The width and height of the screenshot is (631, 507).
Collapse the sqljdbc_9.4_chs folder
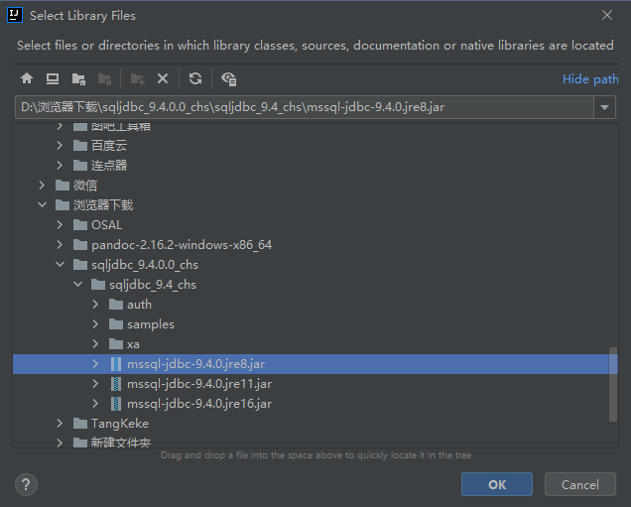coord(77,285)
